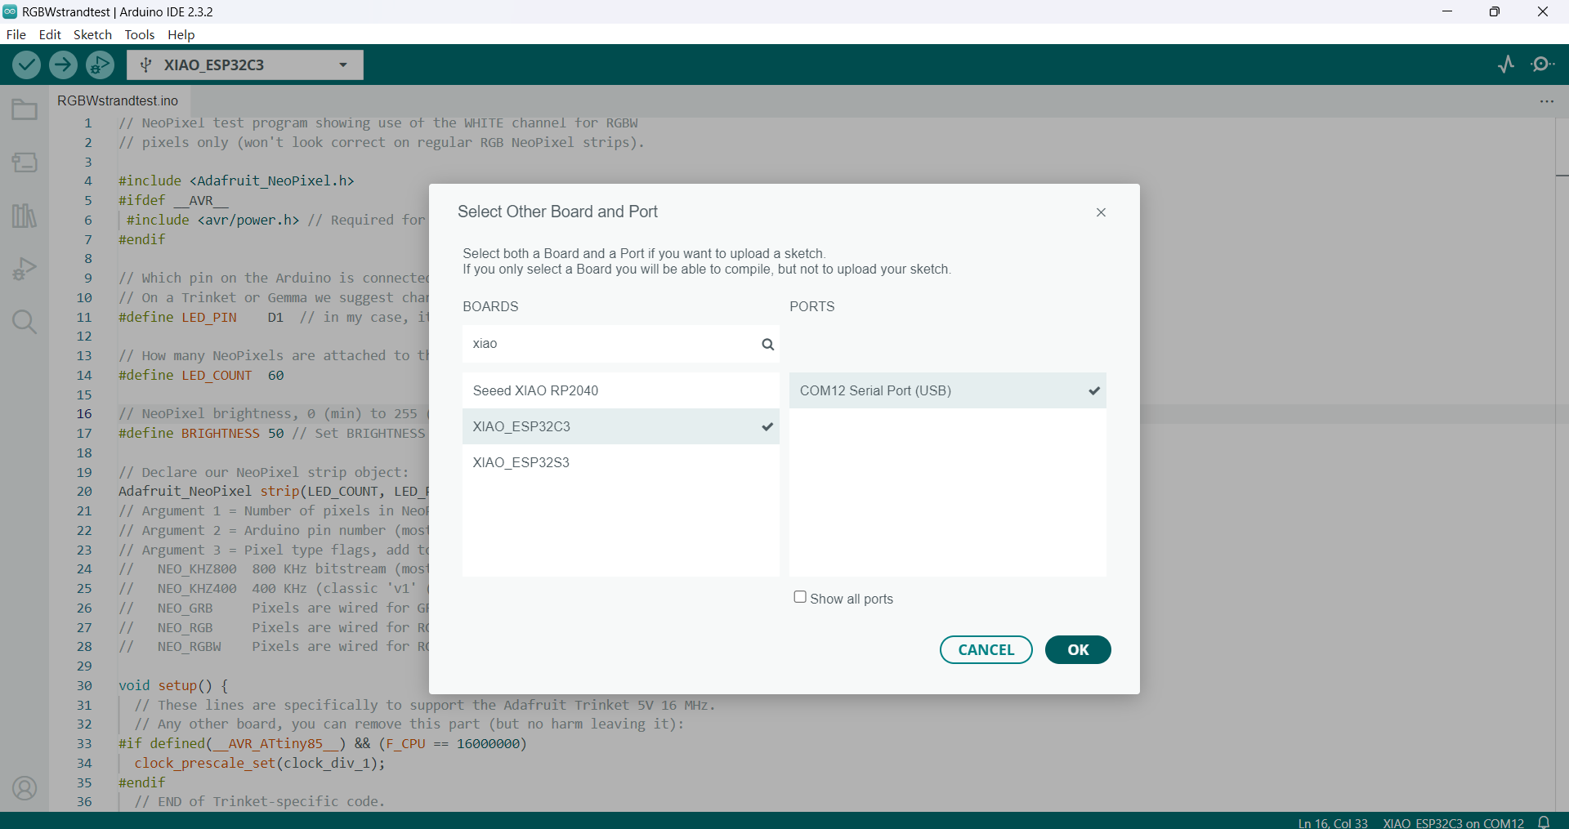The height and width of the screenshot is (829, 1569).
Task: Select XIAO_ESP32C3 in boards list
Action: [621, 426]
